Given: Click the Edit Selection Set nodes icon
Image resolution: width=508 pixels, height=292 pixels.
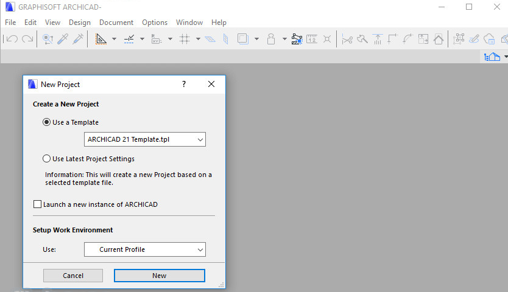Looking at the screenshot, I should (459, 39).
